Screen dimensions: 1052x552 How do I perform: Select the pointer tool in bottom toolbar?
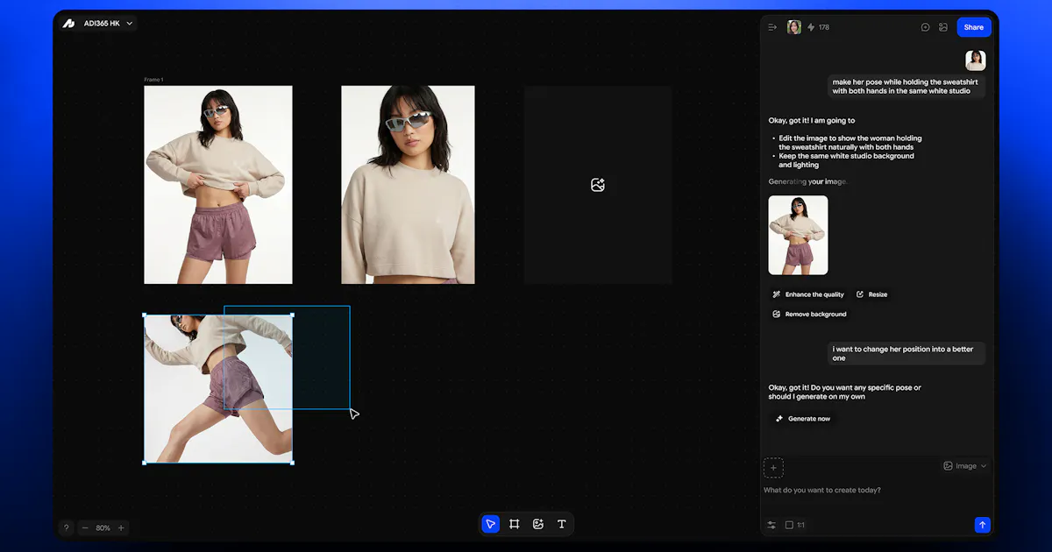tap(490, 524)
